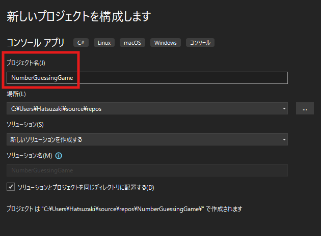Click the ソリューション(S) label
Image resolution: width=321 pixels, height=236 pixels.
pyautogui.click(x=25, y=125)
